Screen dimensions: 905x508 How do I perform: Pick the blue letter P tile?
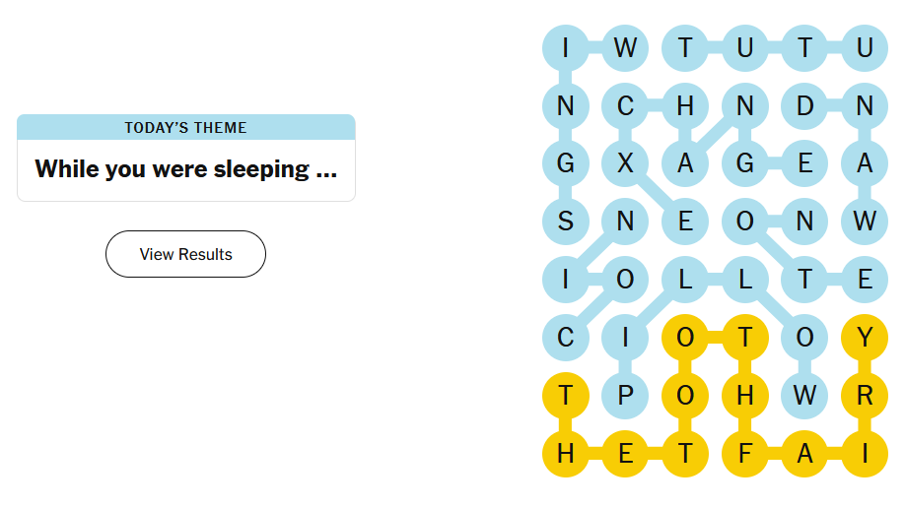(x=625, y=396)
